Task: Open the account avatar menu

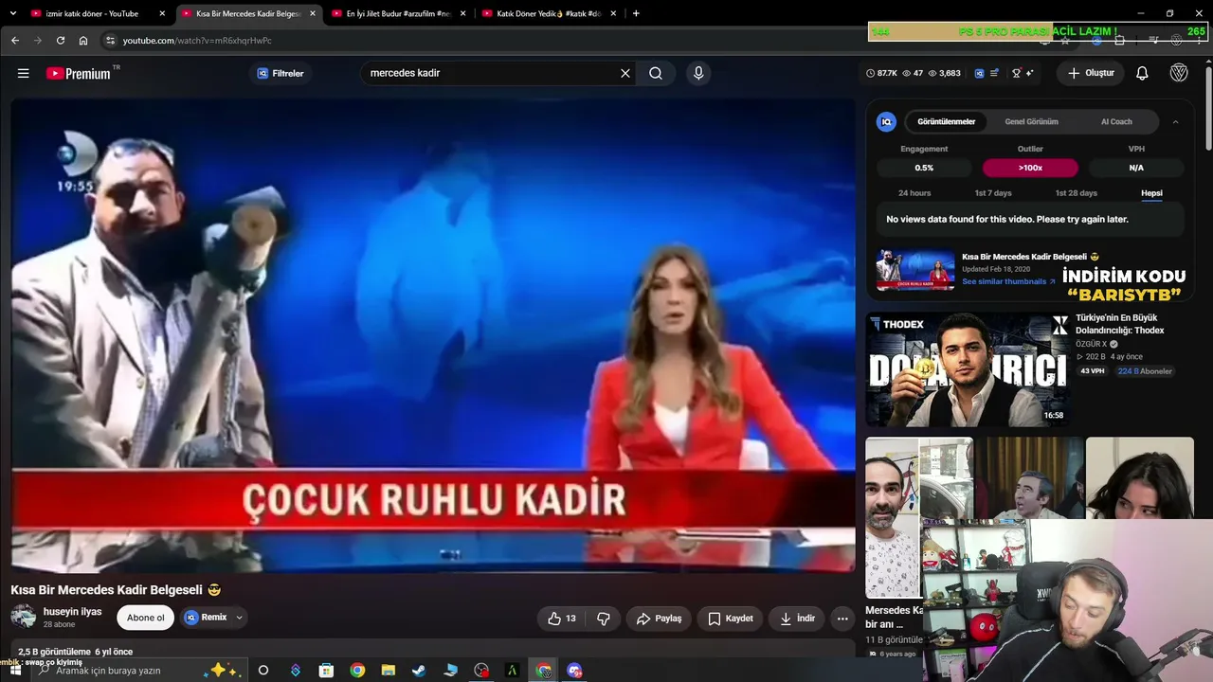Action: coord(1179,73)
